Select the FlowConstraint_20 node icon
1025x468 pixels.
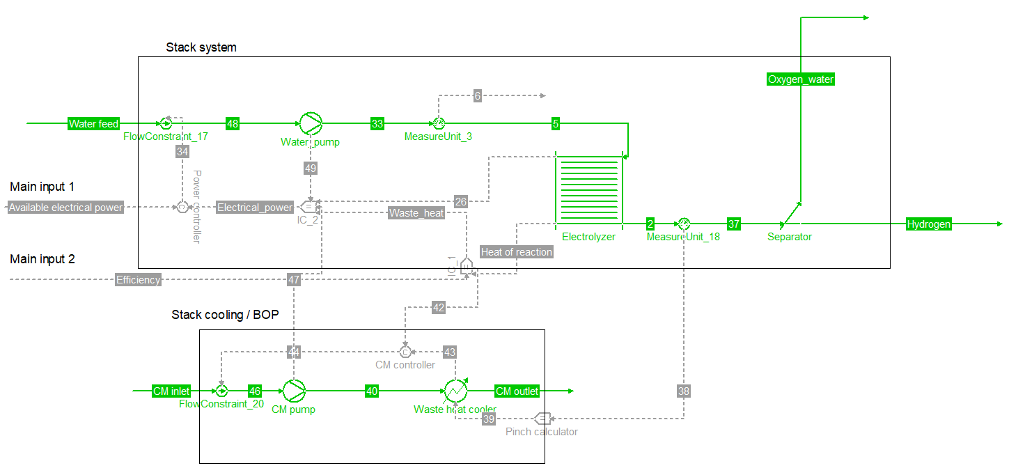221,391
